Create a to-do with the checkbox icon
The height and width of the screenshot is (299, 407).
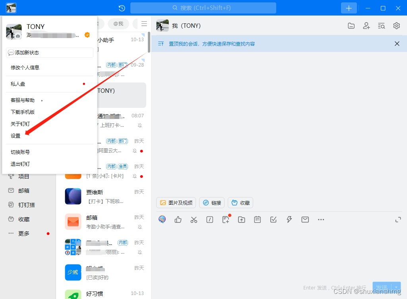coord(273,220)
